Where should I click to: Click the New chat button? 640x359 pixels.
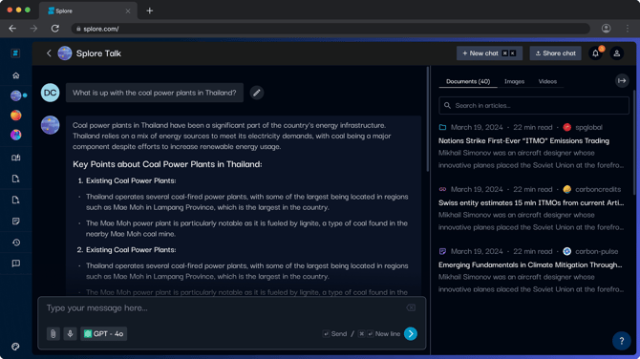(x=489, y=53)
